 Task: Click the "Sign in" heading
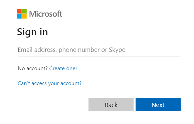(x=32, y=32)
